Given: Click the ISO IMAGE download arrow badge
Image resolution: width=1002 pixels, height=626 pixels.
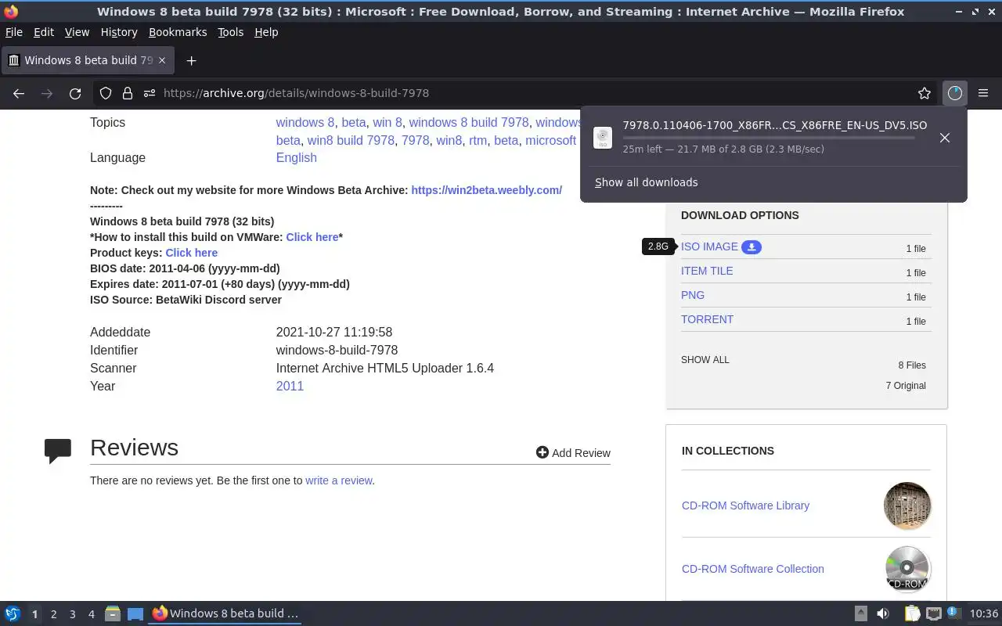Looking at the screenshot, I should 751,247.
